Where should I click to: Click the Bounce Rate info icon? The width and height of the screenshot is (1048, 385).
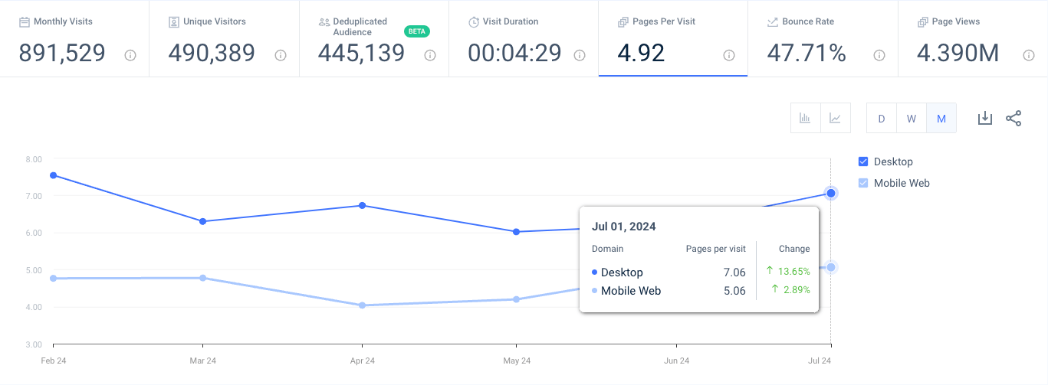[x=879, y=55]
